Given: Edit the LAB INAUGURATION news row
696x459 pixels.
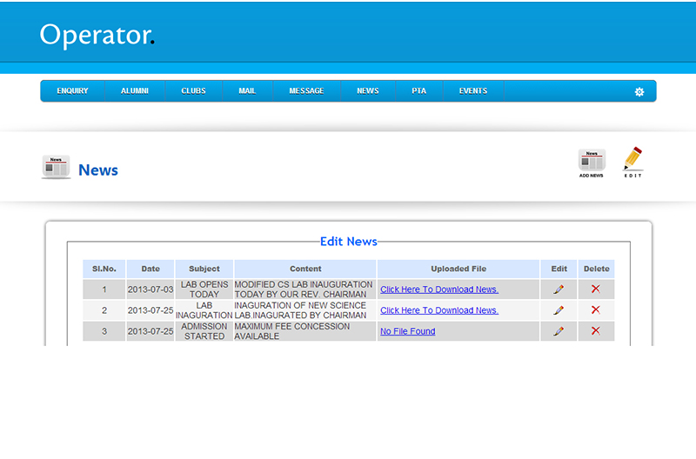Looking at the screenshot, I should tap(559, 310).
